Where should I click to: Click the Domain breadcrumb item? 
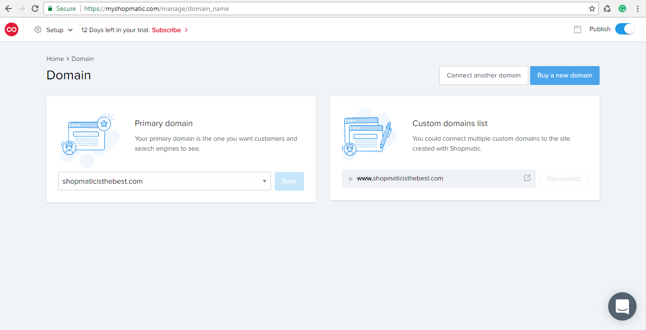(83, 59)
